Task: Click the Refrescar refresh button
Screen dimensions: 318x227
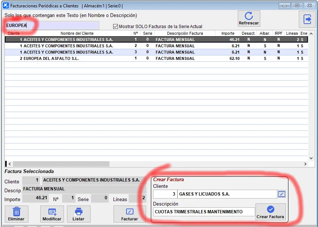Action: coord(248,18)
